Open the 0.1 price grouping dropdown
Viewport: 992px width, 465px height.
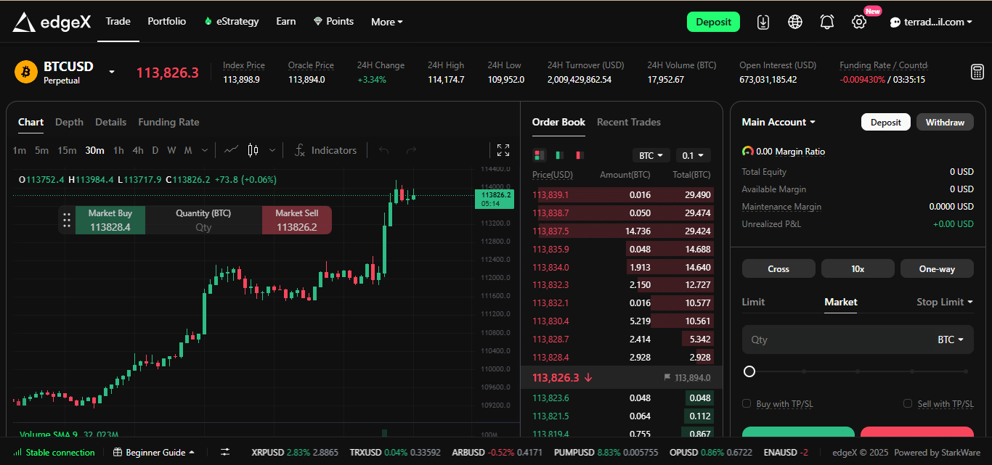point(693,155)
